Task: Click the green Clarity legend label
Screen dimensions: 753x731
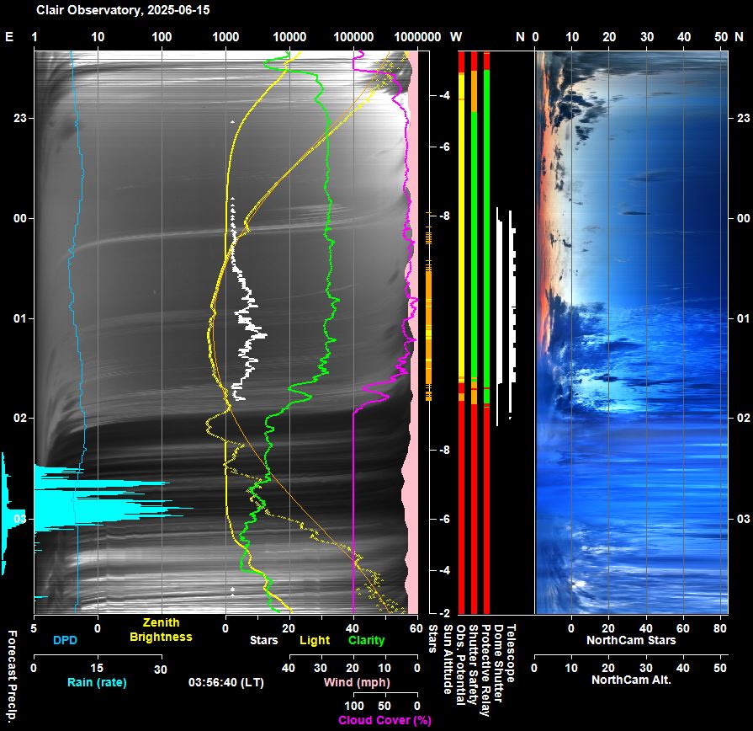Action: point(366,640)
